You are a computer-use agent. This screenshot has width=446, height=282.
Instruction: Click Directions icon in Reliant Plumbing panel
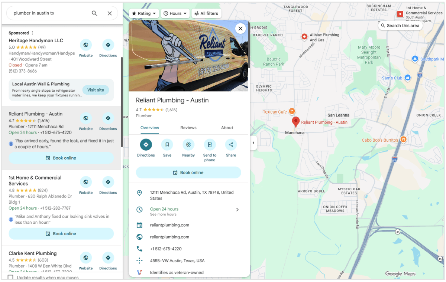[x=146, y=145]
